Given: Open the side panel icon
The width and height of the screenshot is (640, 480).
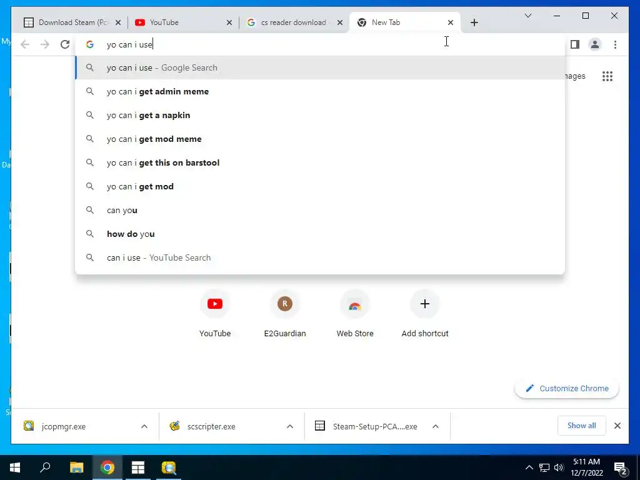Looking at the screenshot, I should point(575,44).
